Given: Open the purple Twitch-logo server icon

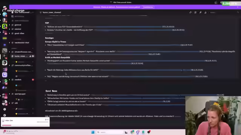Looking at the screenshot, I should click(x=5, y=75).
